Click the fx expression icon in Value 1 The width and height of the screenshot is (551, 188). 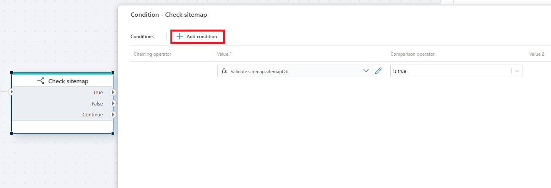pyautogui.click(x=224, y=71)
